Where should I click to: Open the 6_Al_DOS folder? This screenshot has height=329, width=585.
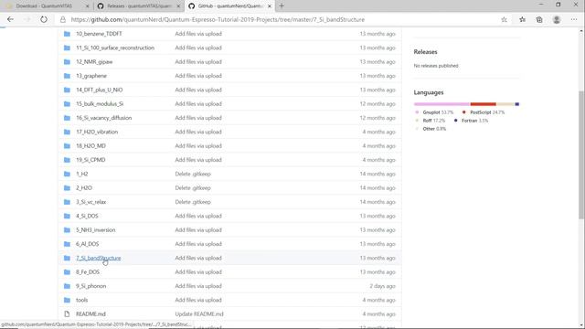point(88,244)
